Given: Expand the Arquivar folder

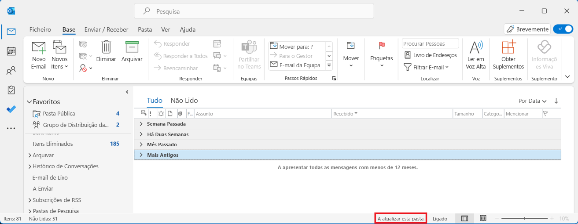Looking at the screenshot, I should (29, 155).
